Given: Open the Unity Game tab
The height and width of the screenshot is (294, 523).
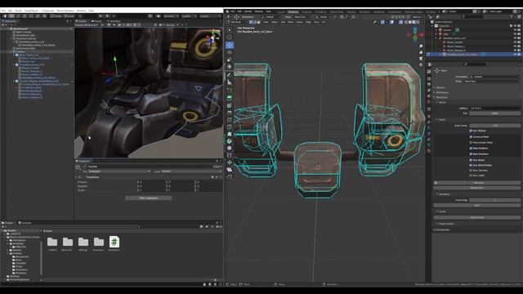Looking at the screenshot, I should [96, 21].
